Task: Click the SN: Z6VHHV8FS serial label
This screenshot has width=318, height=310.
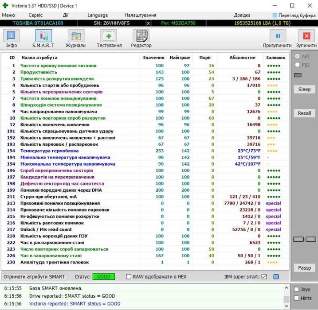Action: pyautogui.click(x=111, y=23)
